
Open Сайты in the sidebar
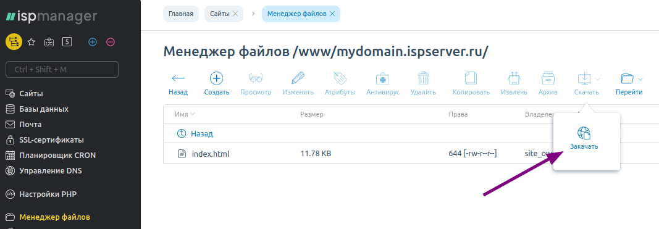(x=31, y=94)
